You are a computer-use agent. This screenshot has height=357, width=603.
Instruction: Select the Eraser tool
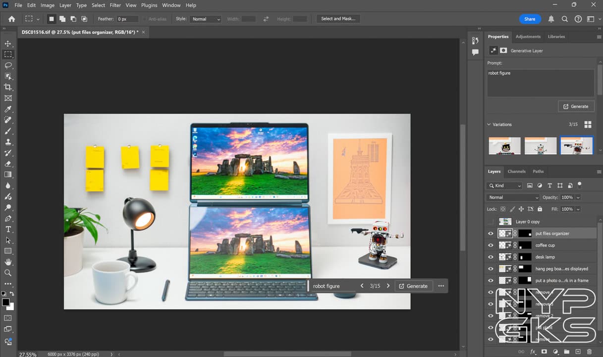tap(8, 164)
